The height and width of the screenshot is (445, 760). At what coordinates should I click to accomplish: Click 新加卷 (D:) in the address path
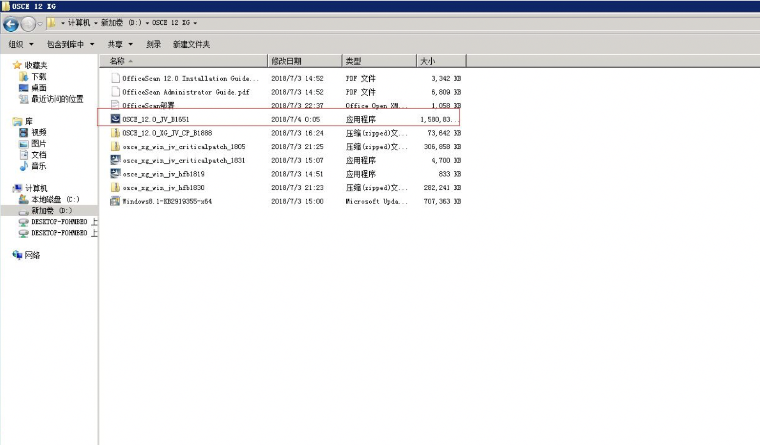[121, 23]
